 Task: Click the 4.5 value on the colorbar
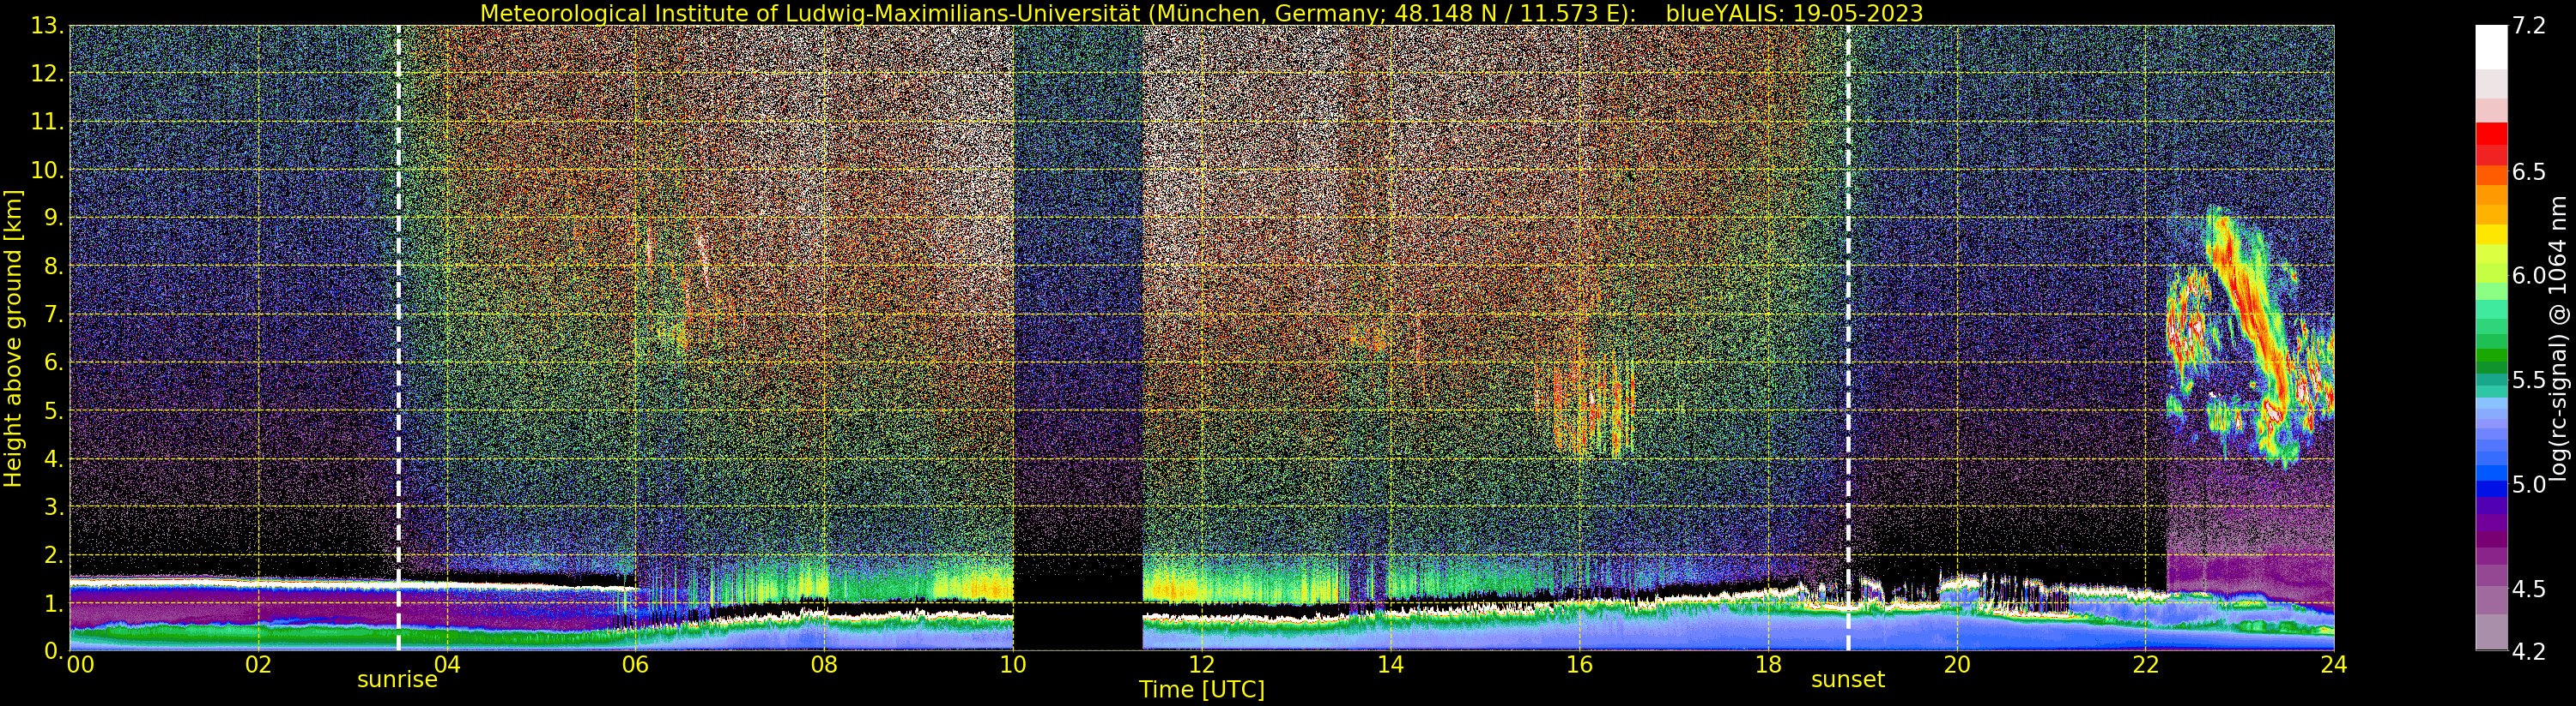pos(2529,589)
